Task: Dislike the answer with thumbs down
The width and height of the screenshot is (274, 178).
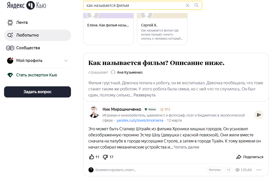Action: point(105,157)
